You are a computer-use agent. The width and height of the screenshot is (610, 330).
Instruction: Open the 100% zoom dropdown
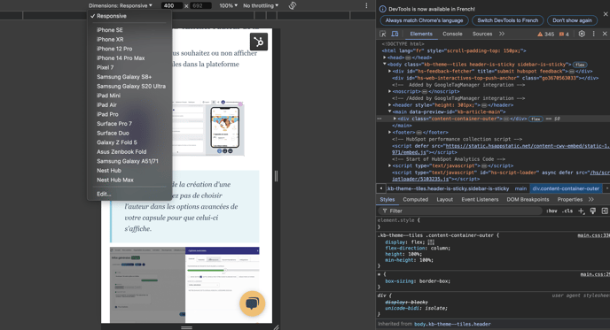(x=228, y=5)
